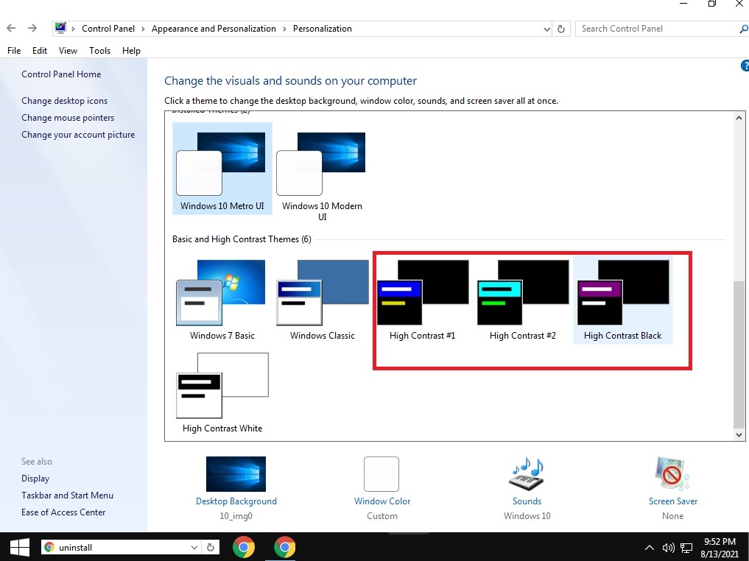The height and width of the screenshot is (561, 749).
Task: Open the Ease of Access Center
Action: [x=63, y=512]
